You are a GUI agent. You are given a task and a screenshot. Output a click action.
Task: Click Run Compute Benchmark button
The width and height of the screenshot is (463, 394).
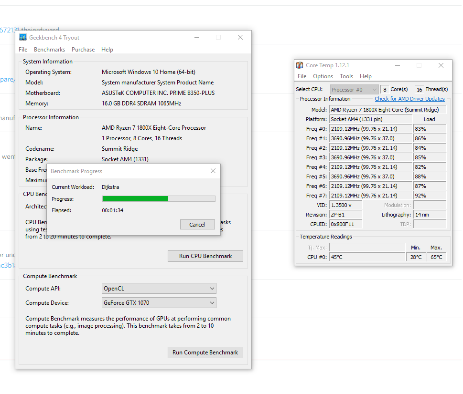tap(205, 353)
